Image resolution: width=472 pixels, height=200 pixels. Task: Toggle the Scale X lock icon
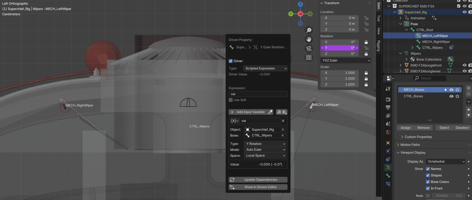(366, 73)
